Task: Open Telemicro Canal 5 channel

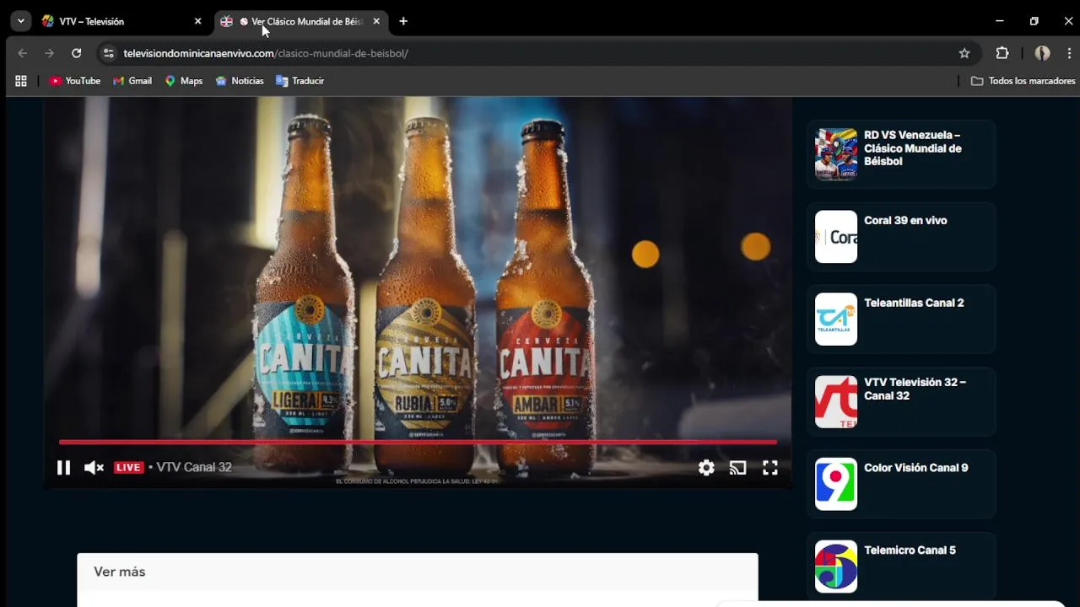Action: 910,551
